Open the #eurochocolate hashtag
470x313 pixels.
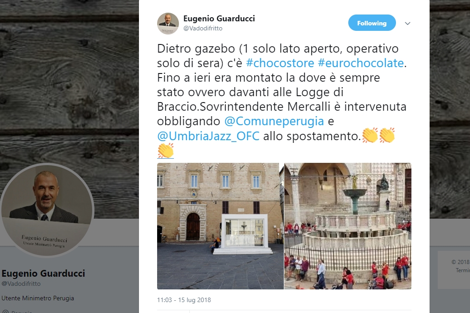coord(361,63)
